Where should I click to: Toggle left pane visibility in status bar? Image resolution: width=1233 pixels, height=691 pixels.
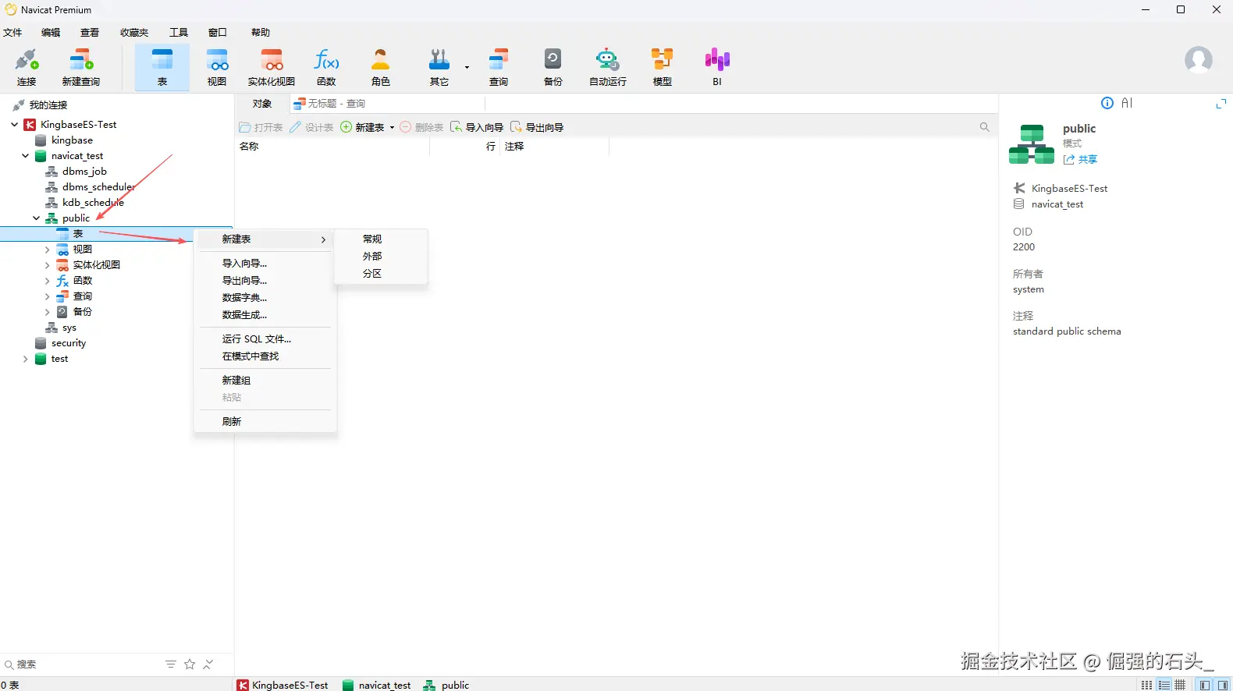click(x=1206, y=685)
